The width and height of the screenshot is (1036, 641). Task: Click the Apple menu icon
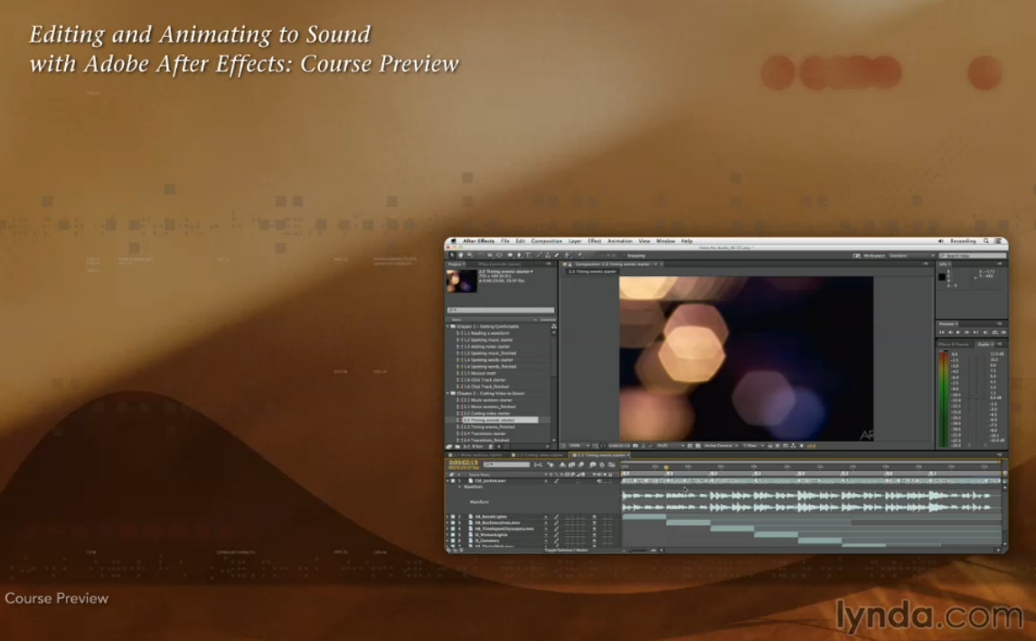(453, 241)
